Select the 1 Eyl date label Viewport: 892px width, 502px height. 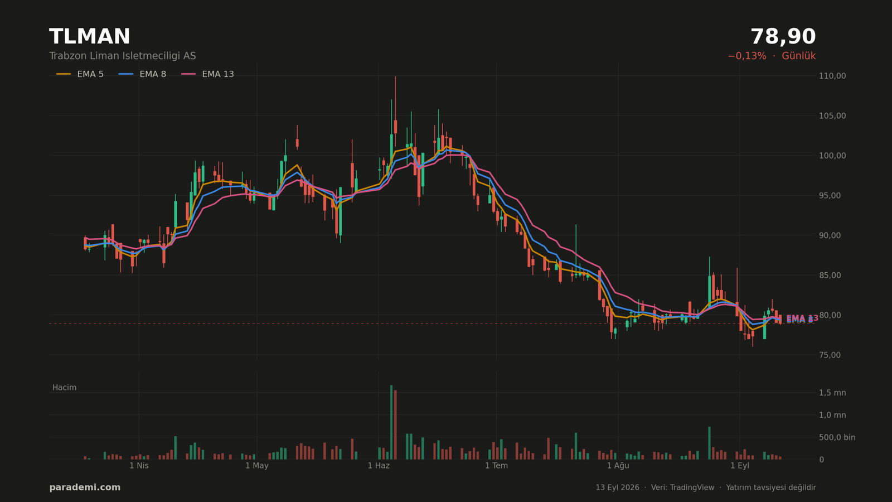(740, 466)
